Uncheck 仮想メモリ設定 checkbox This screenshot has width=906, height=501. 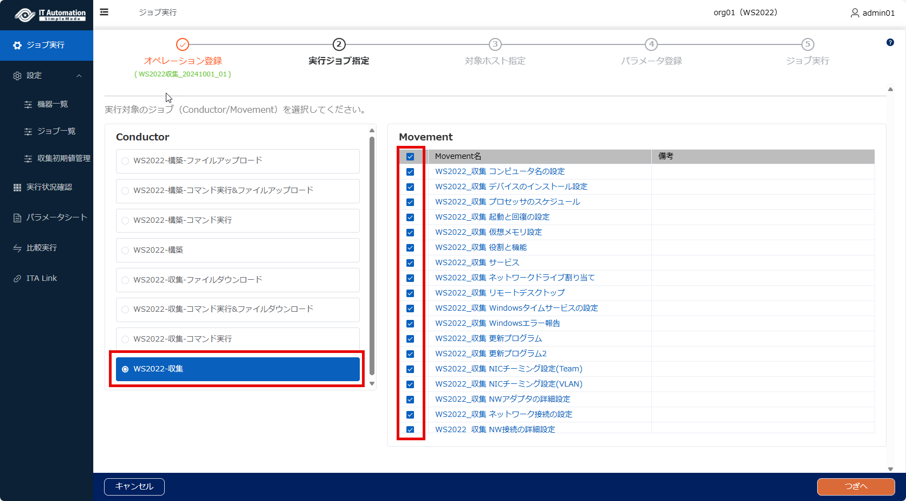pyautogui.click(x=410, y=233)
